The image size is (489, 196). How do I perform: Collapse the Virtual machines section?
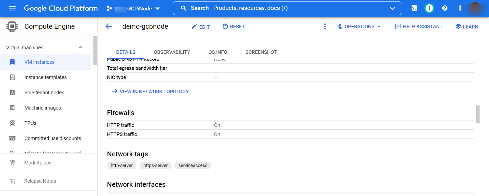[x=80, y=48]
